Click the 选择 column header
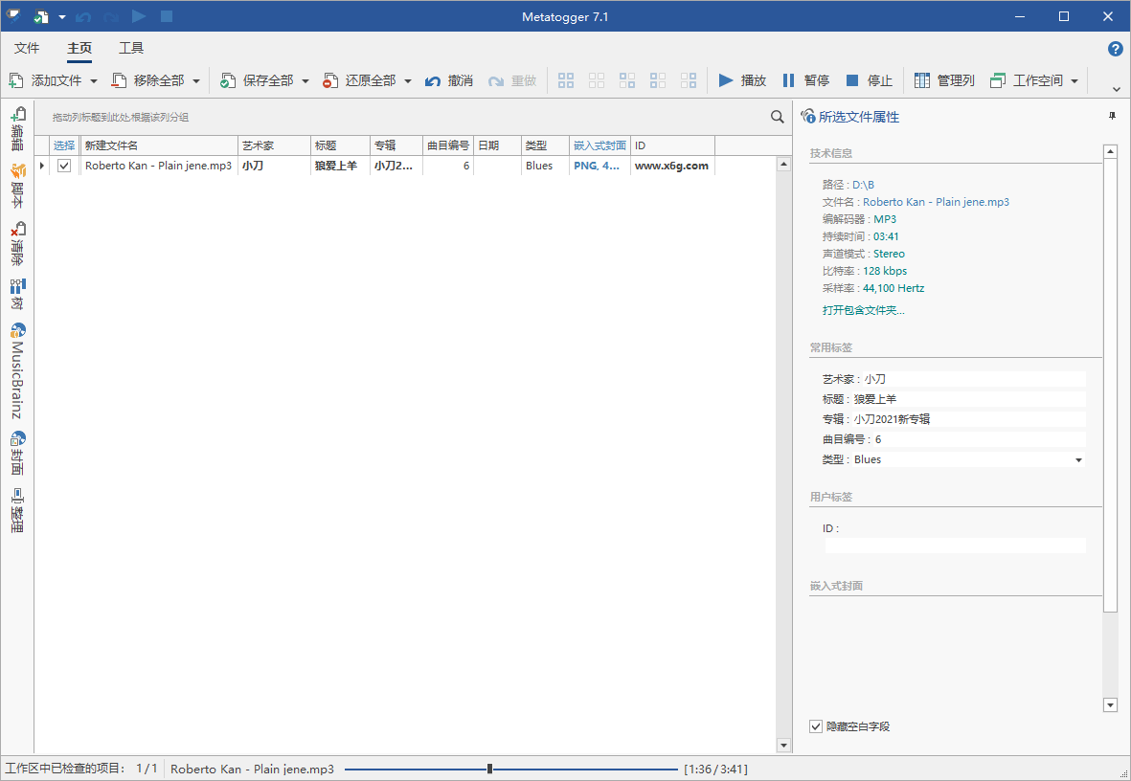1131x781 pixels. (64, 145)
